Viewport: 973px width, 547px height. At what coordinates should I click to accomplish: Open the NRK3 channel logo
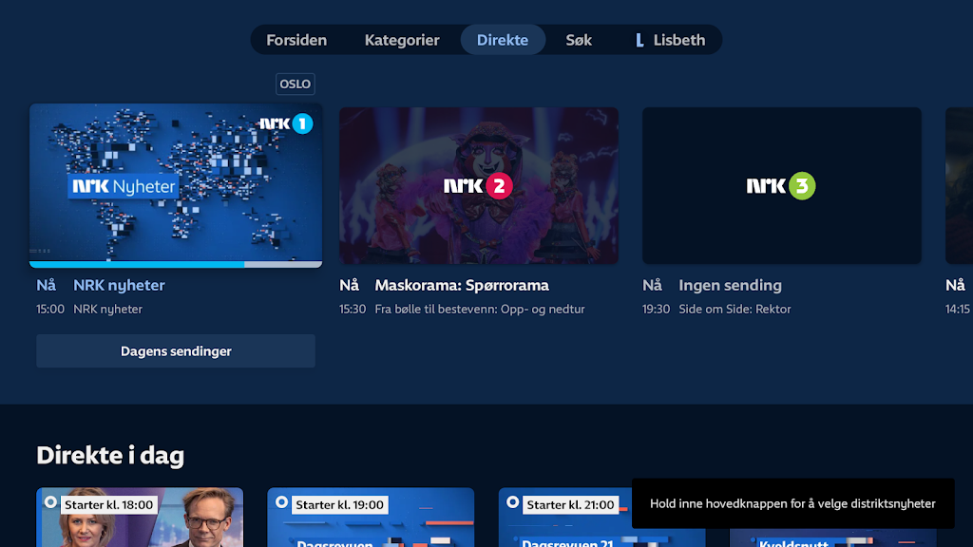[781, 186]
